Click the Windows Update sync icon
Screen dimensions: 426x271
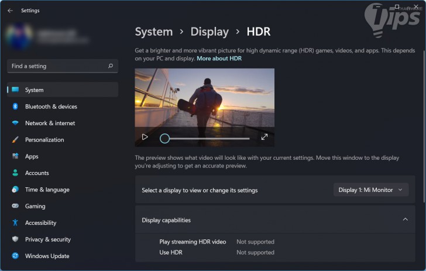pos(15,256)
